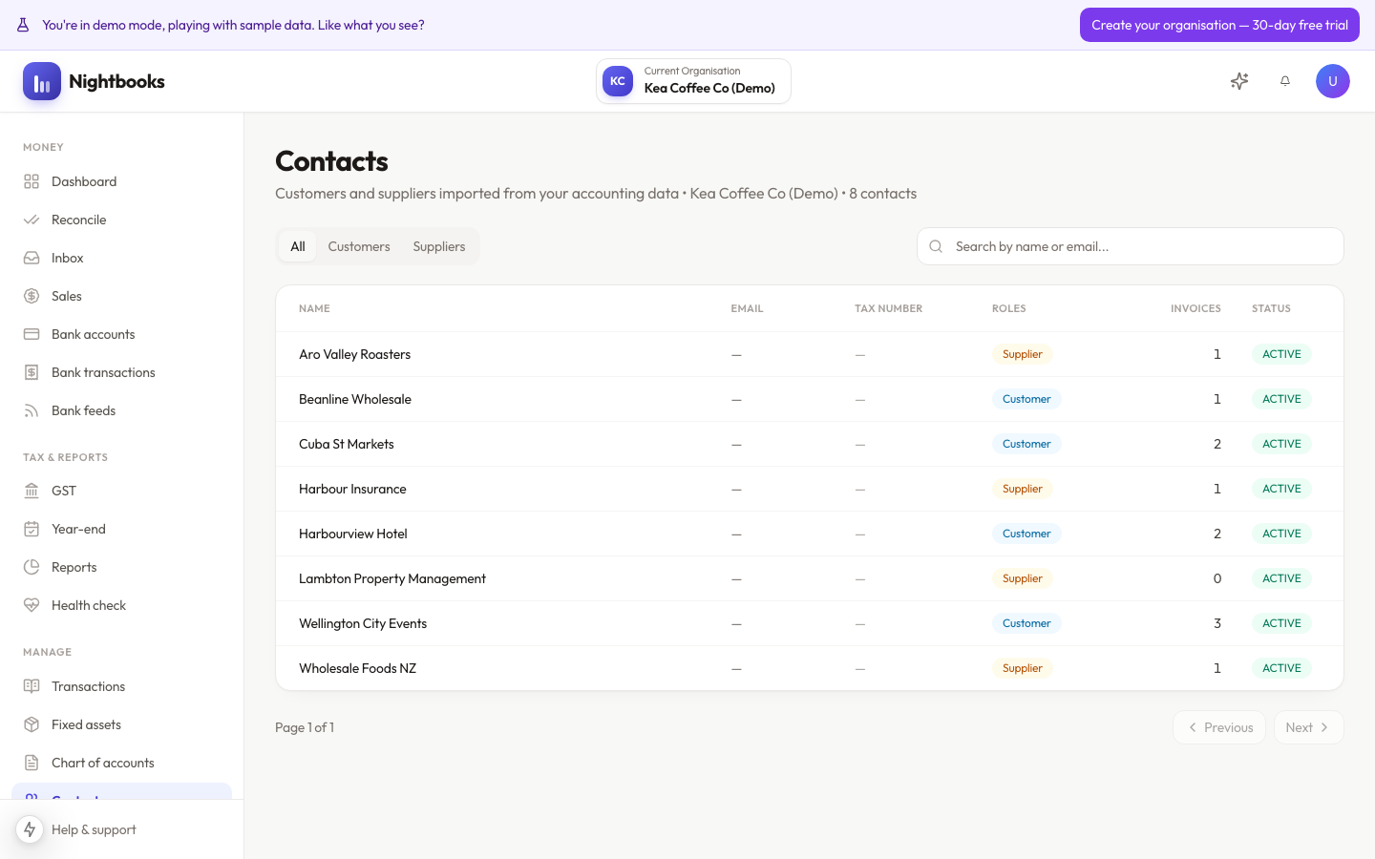Click the Dashboard grid icon
The width and height of the screenshot is (1375, 859).
coord(32,181)
